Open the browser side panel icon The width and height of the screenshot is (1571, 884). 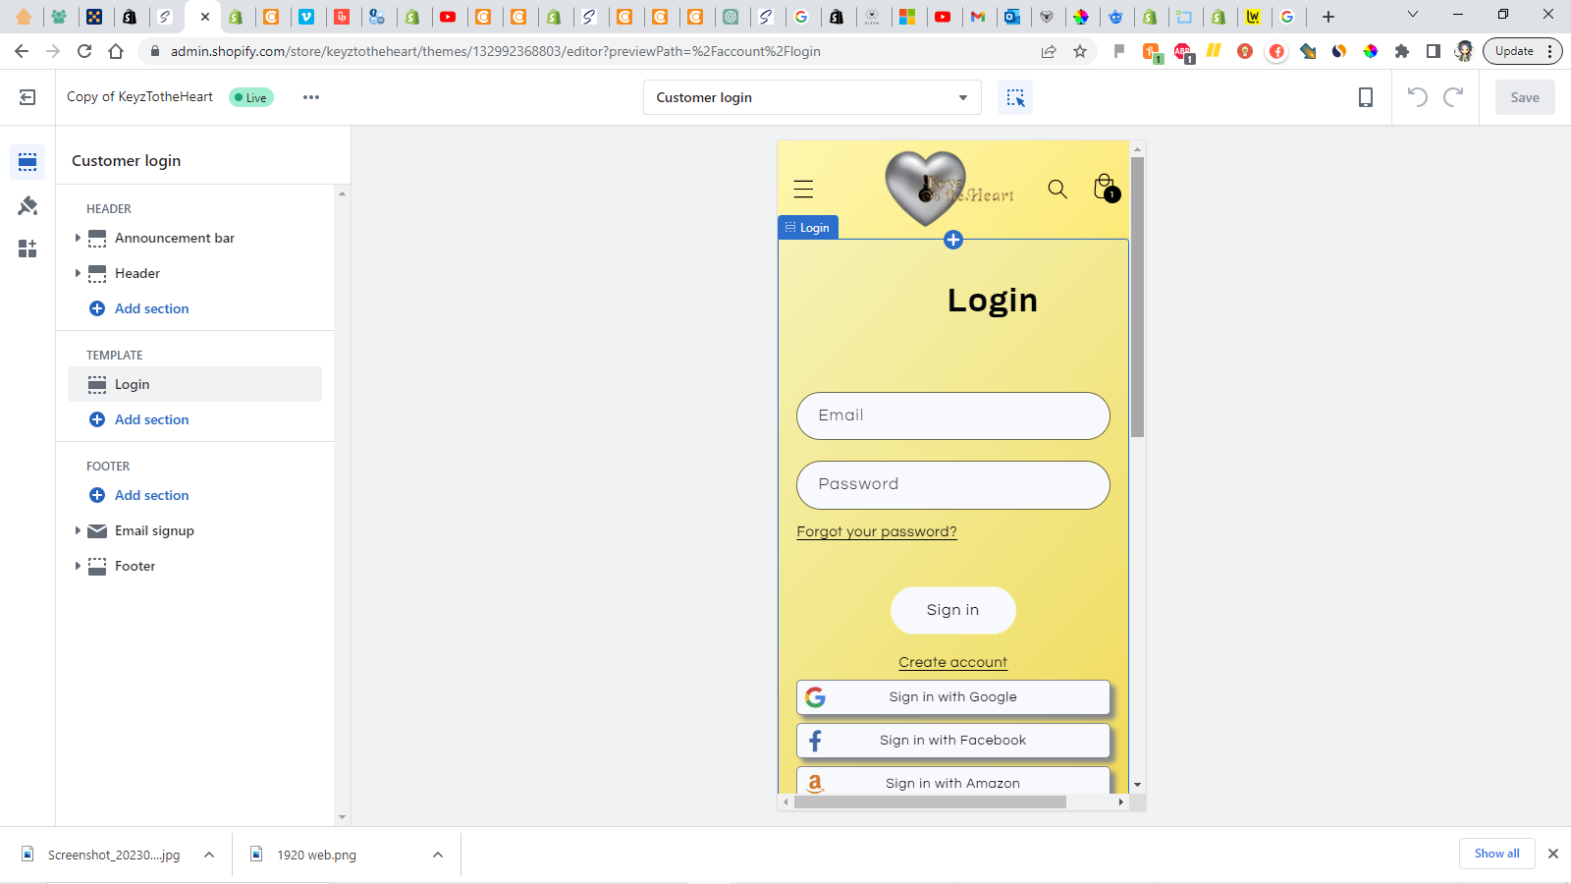tap(1434, 51)
